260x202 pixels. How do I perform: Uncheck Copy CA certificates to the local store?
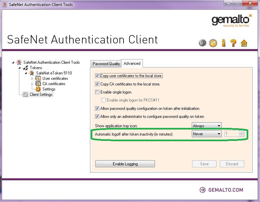point(97,84)
